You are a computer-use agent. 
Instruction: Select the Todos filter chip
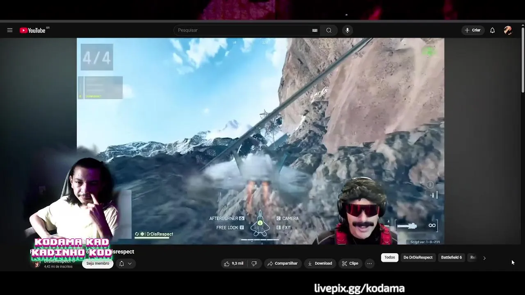390,257
